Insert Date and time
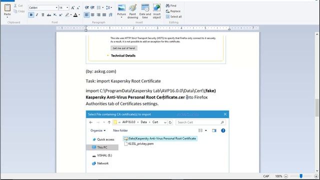This screenshot has width=320, height=180. click(145, 11)
